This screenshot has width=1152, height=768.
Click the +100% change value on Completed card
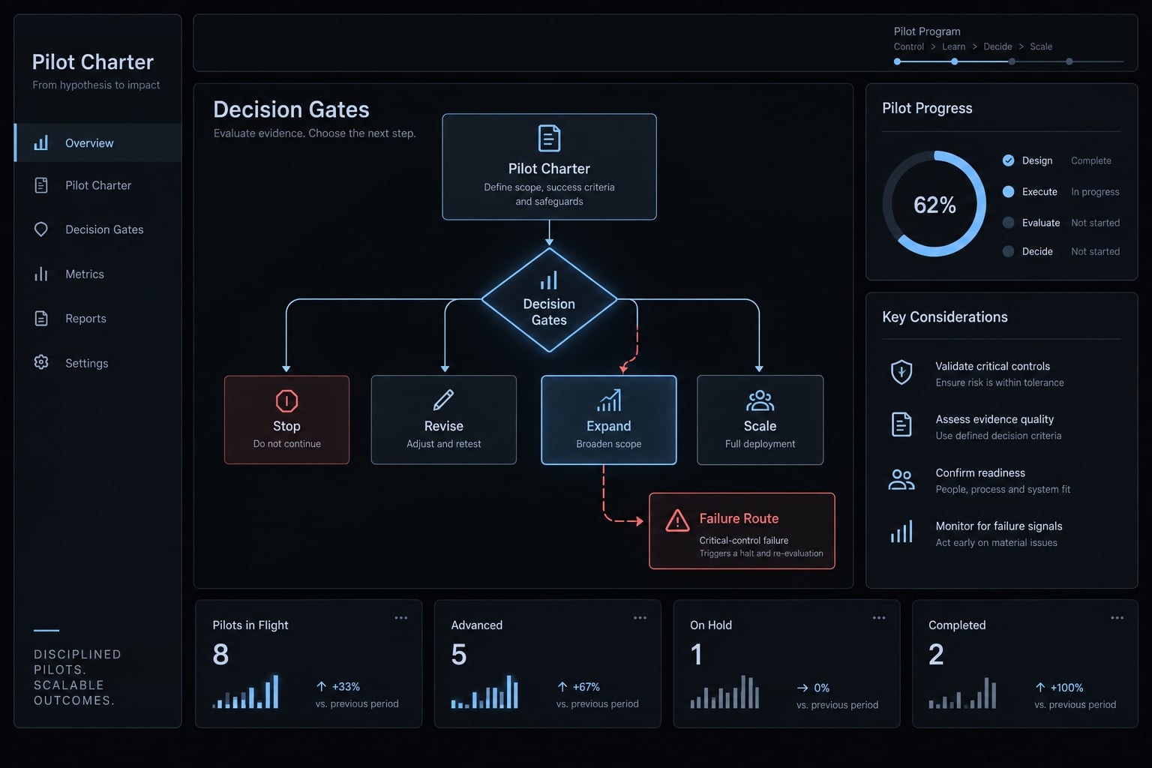1066,688
